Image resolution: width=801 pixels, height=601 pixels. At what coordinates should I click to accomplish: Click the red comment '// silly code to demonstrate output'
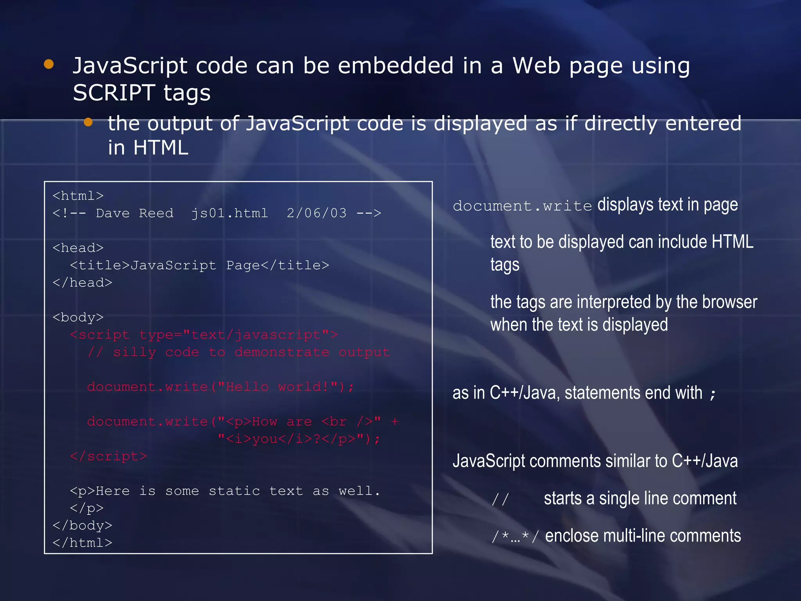point(239,352)
